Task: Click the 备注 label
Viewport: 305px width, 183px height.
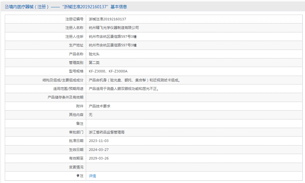Action: coord(80,124)
